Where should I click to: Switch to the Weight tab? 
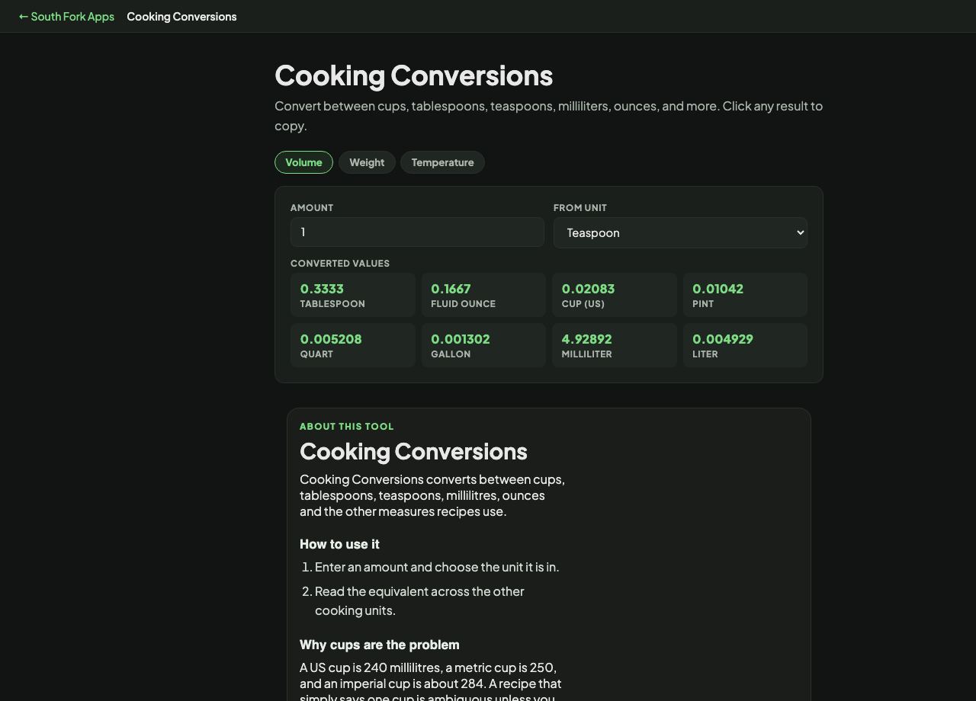(x=367, y=162)
